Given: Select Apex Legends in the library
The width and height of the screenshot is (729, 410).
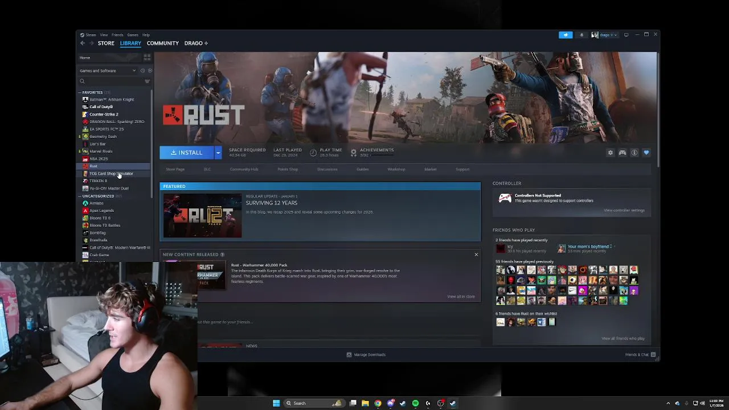Looking at the screenshot, I should pyautogui.click(x=101, y=211).
